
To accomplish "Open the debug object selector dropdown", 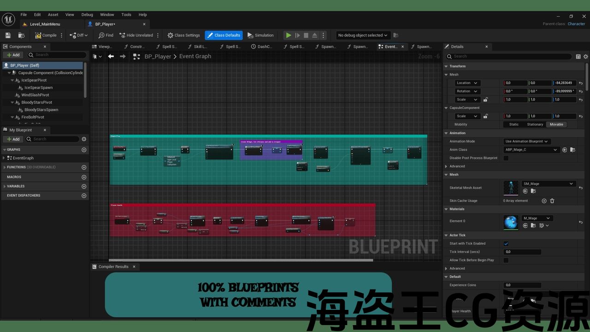I will [x=363, y=36].
